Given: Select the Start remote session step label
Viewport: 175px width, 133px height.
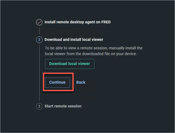Looking at the screenshot, I should (x=63, y=106).
